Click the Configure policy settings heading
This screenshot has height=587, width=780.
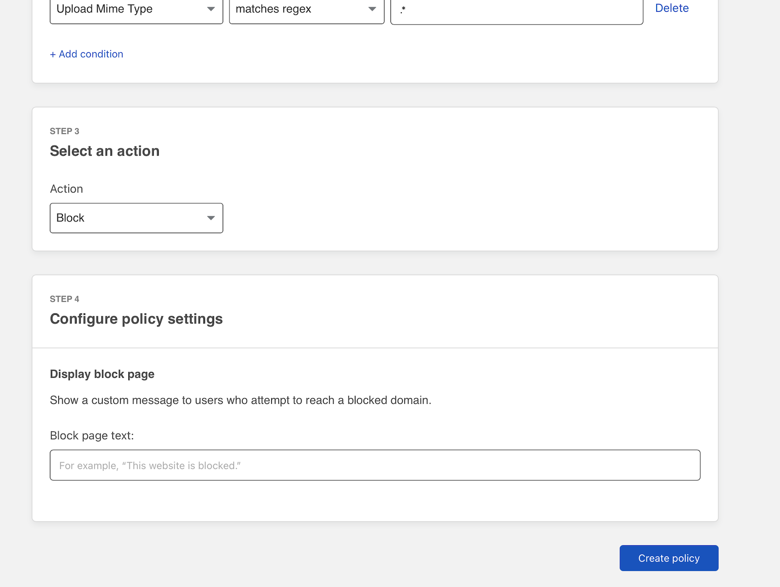(x=136, y=319)
